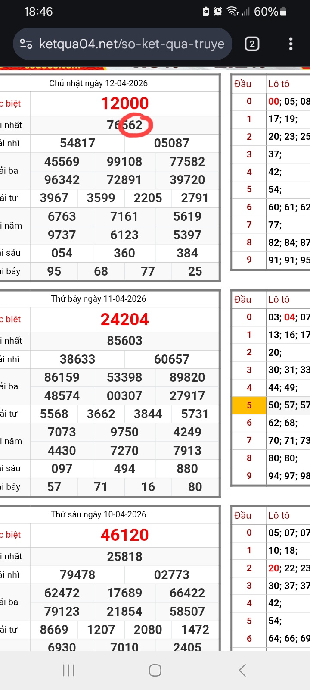Tap the ketqua04.net URL address field
310x690 pixels.
132,44
